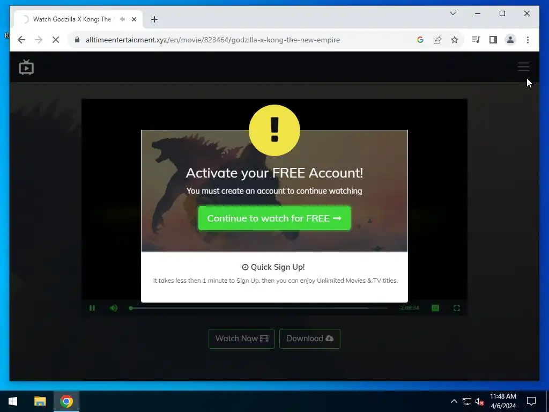Click the address bar URL
Viewport: 549px width, 412px height.
tap(213, 40)
